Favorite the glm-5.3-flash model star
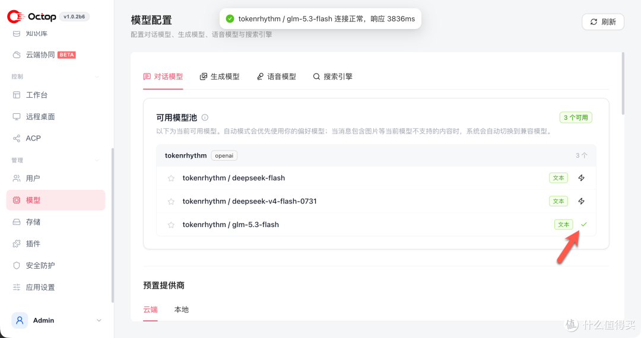641x338 pixels. pos(171,225)
